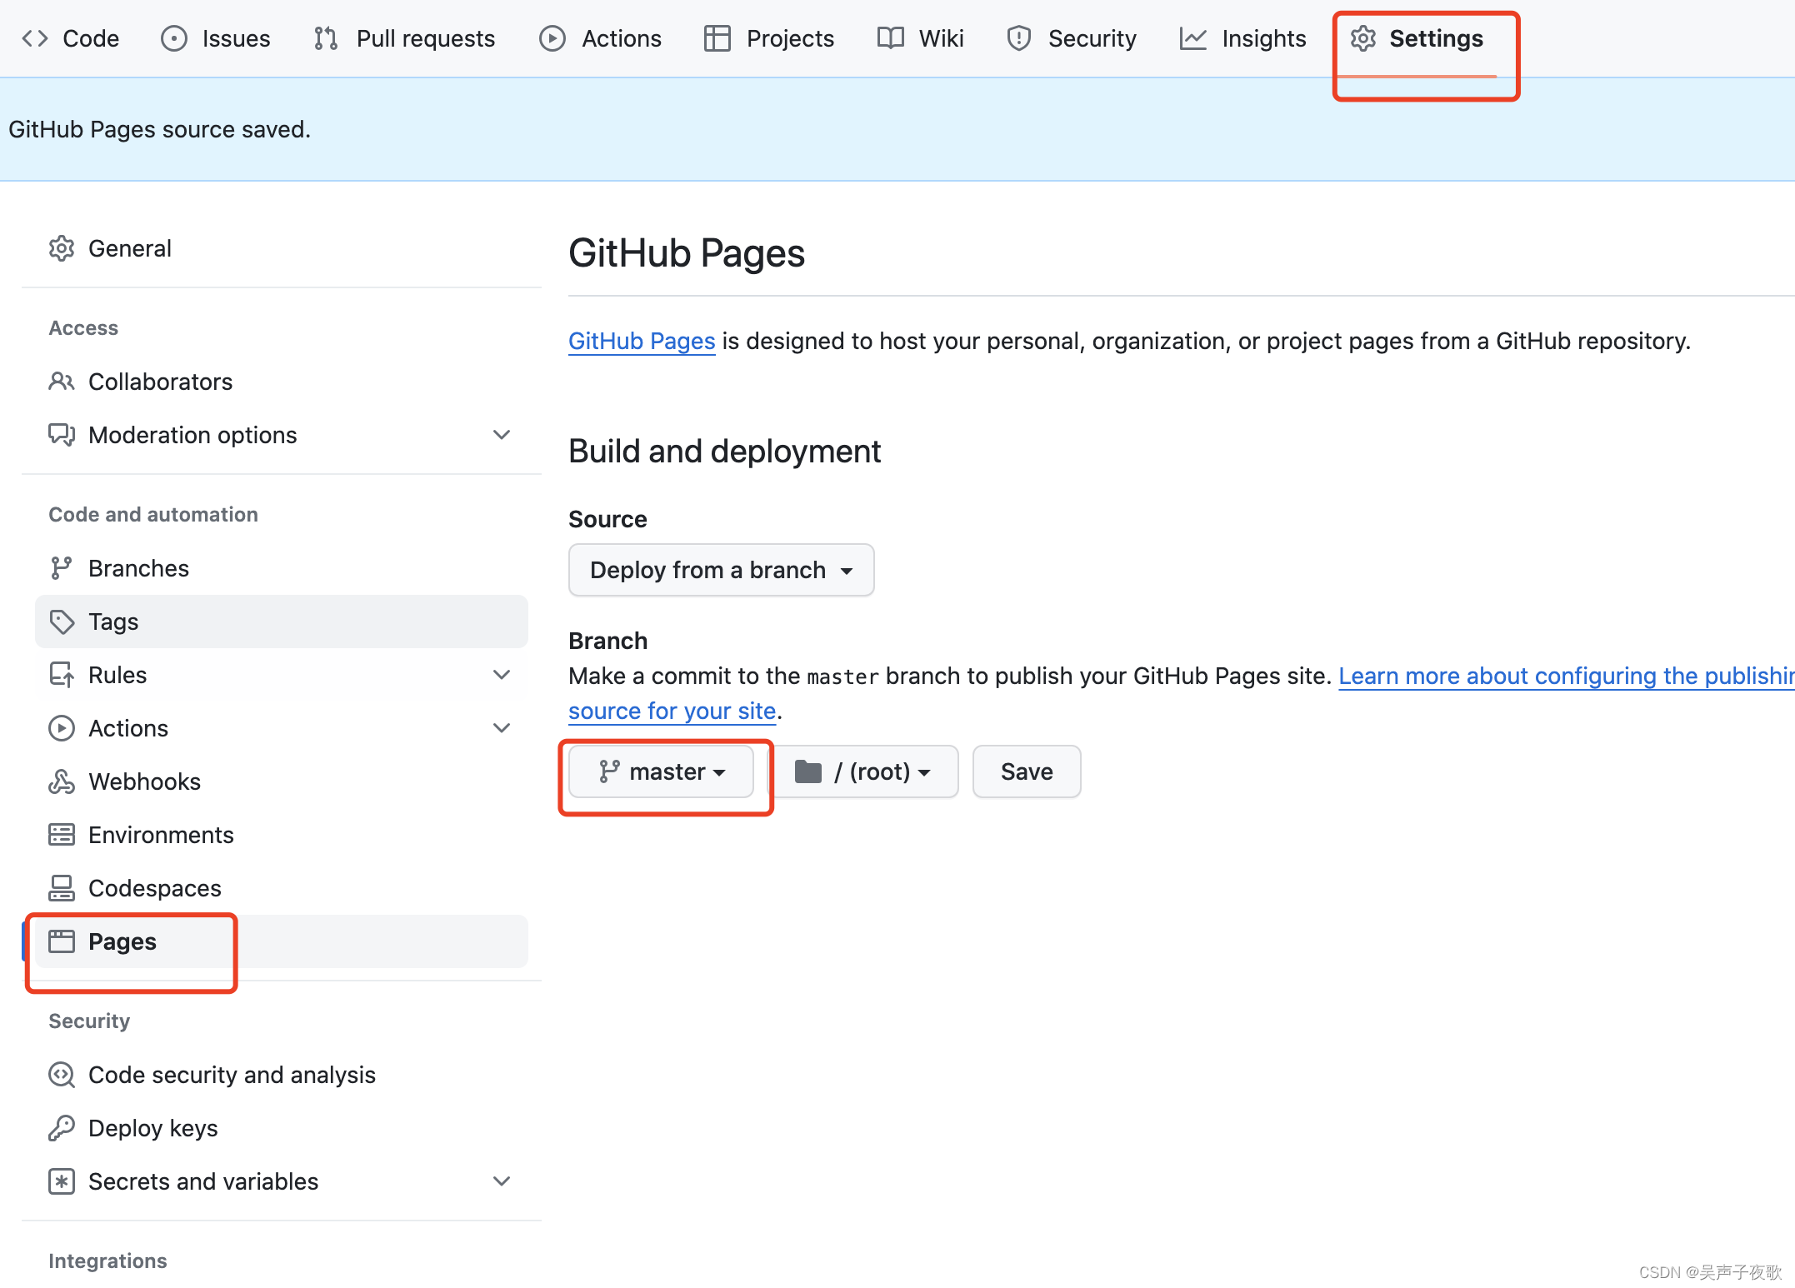Open Secrets and variables settings

282,1181
